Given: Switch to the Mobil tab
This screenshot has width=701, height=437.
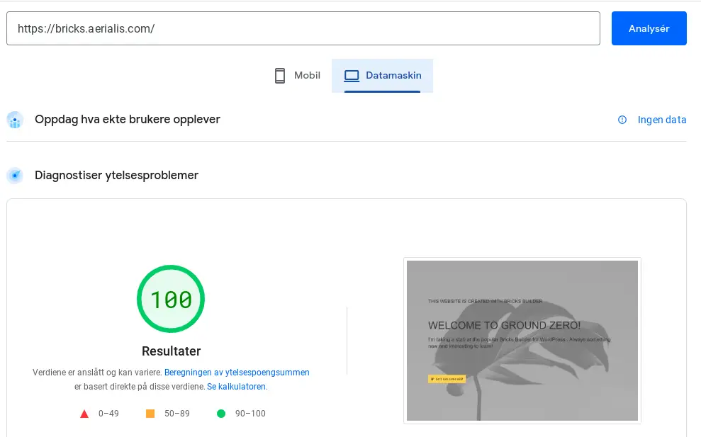Looking at the screenshot, I should (298, 76).
